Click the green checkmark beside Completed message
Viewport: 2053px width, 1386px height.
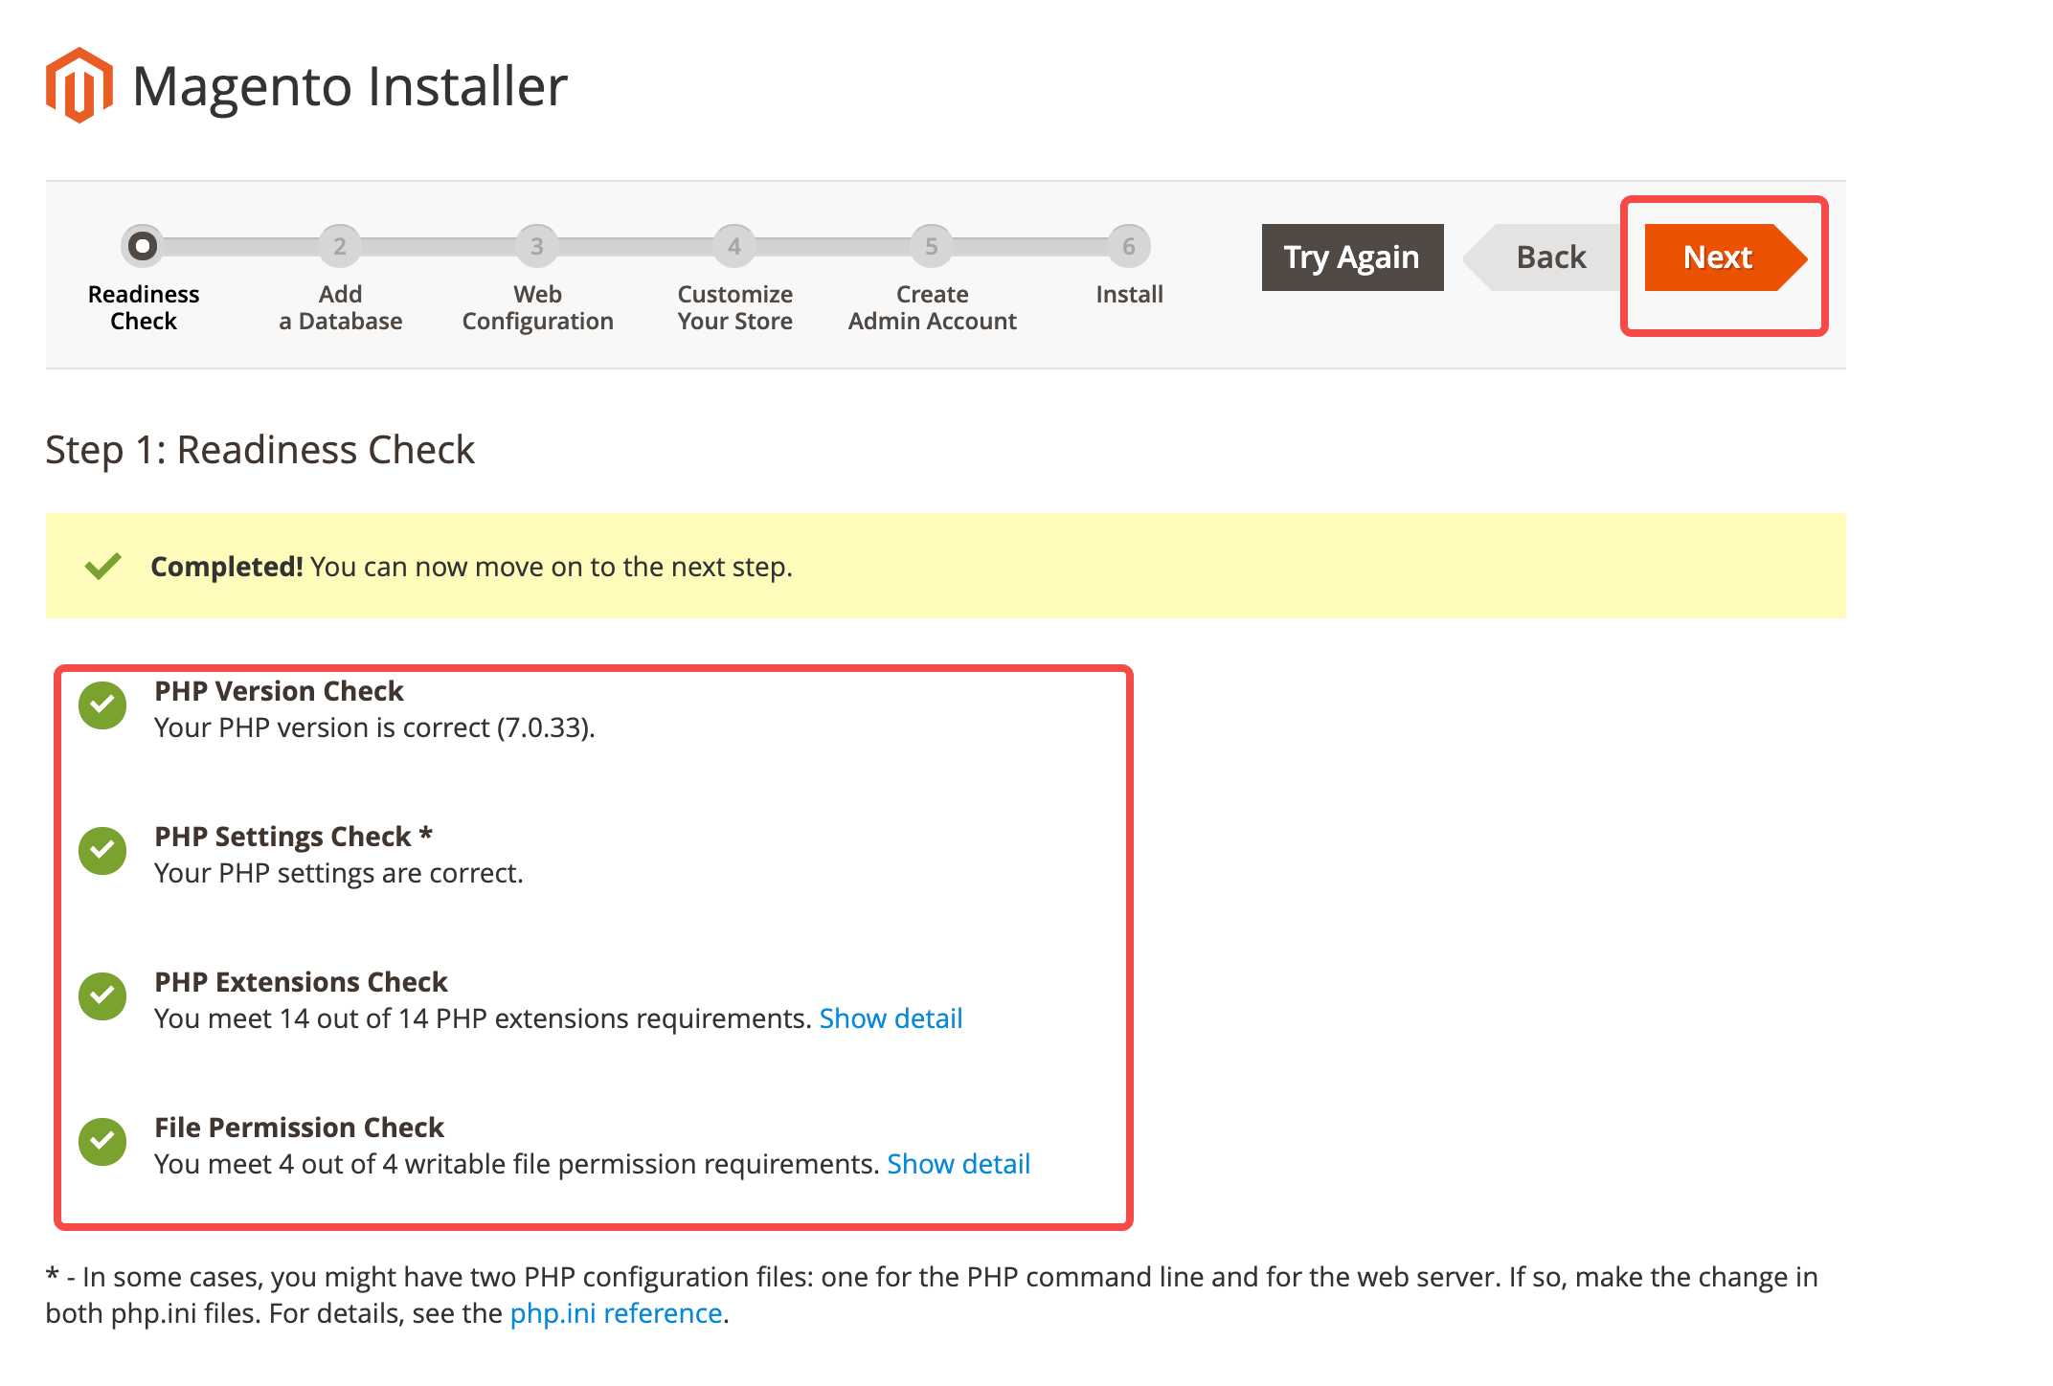102,566
